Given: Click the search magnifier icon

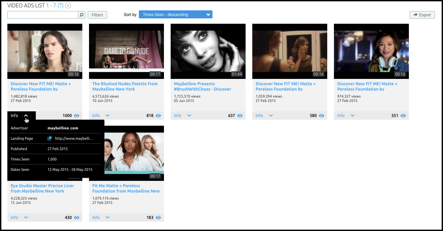Looking at the screenshot, I should pos(82,15).
